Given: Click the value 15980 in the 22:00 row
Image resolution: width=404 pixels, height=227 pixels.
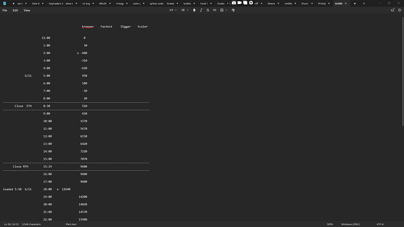Looking at the screenshot, I should coord(83,219).
